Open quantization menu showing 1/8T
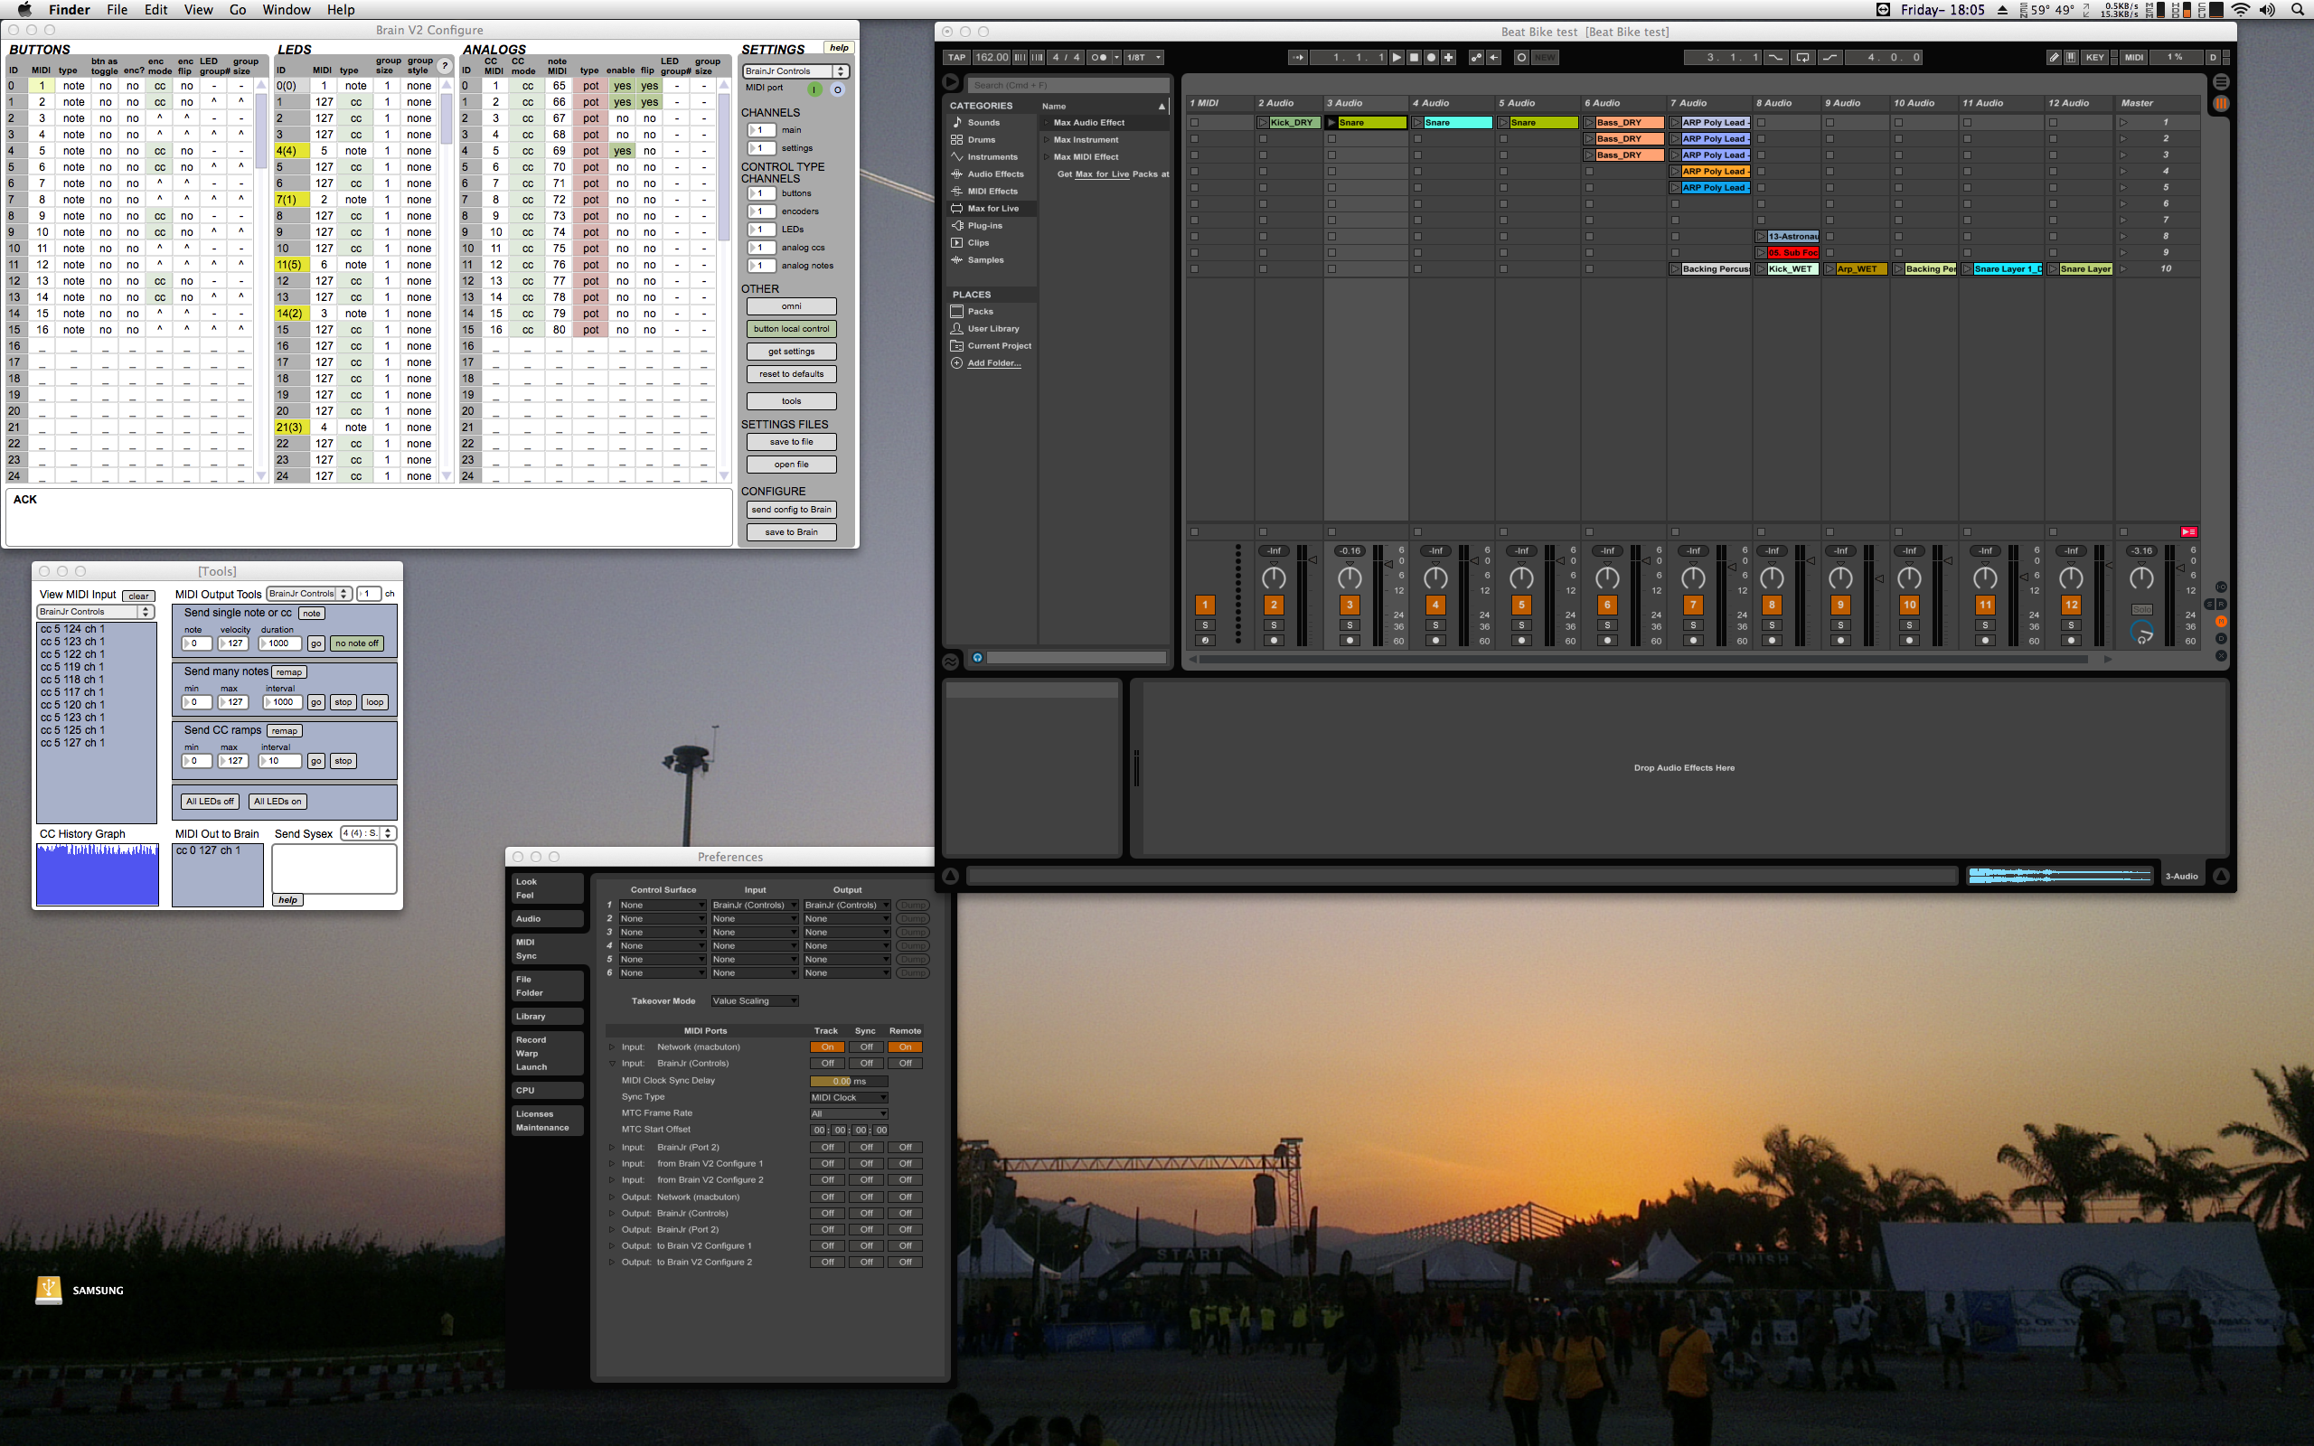2314x1446 pixels. click(1143, 57)
